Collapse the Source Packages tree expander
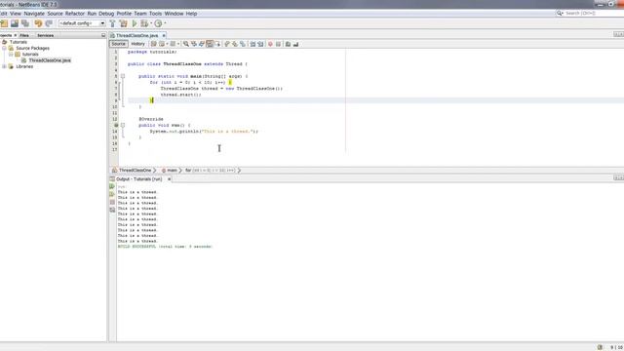Screen dimensions: 624x351 (4, 48)
